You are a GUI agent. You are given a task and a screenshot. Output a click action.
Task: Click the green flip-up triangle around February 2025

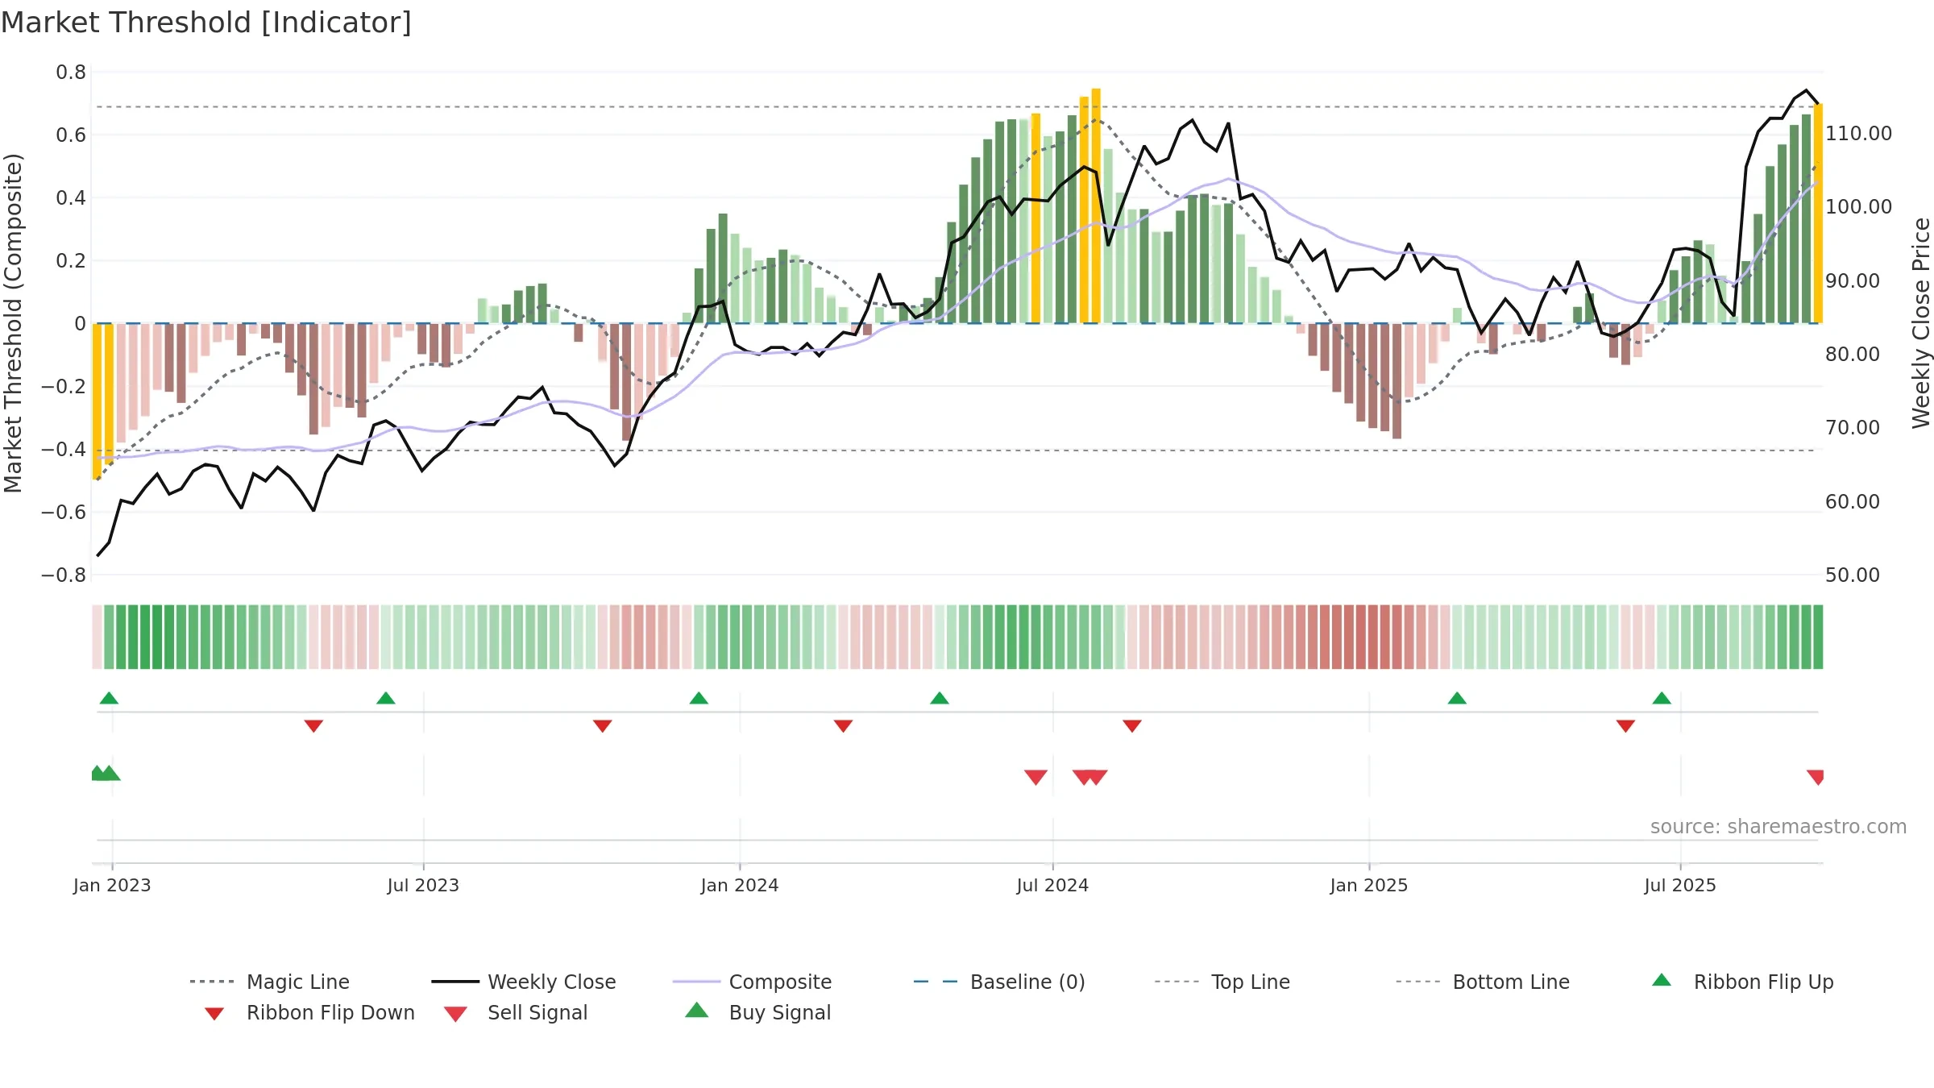click(x=1457, y=698)
